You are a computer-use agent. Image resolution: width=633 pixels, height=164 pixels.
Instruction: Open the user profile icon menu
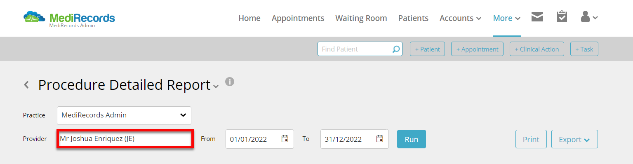tap(589, 17)
